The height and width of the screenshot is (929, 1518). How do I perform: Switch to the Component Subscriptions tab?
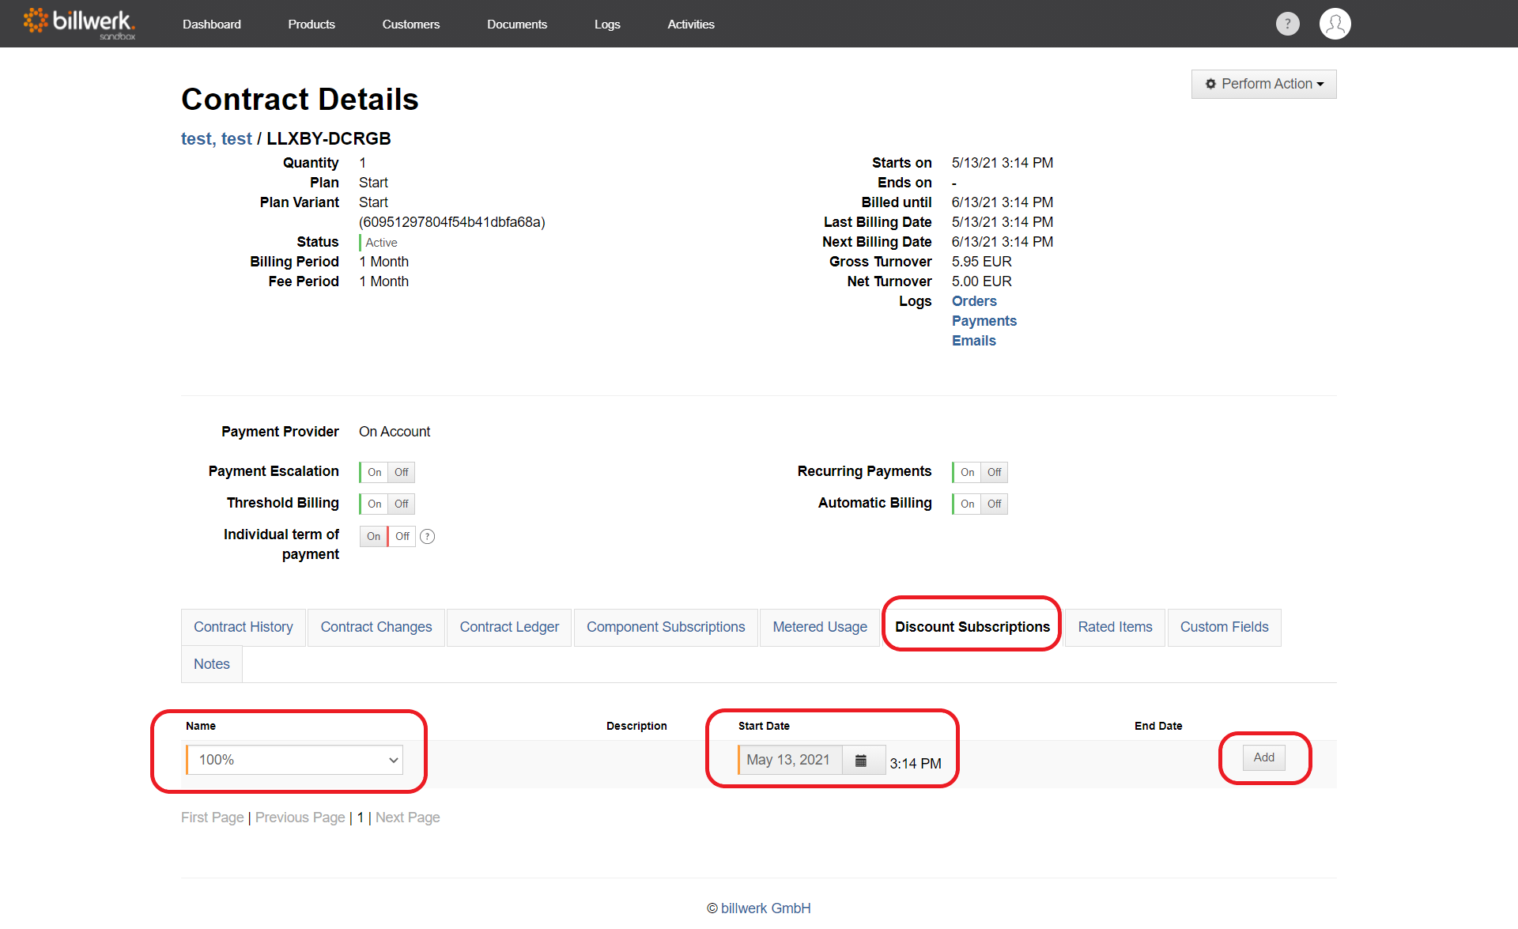coord(666,627)
